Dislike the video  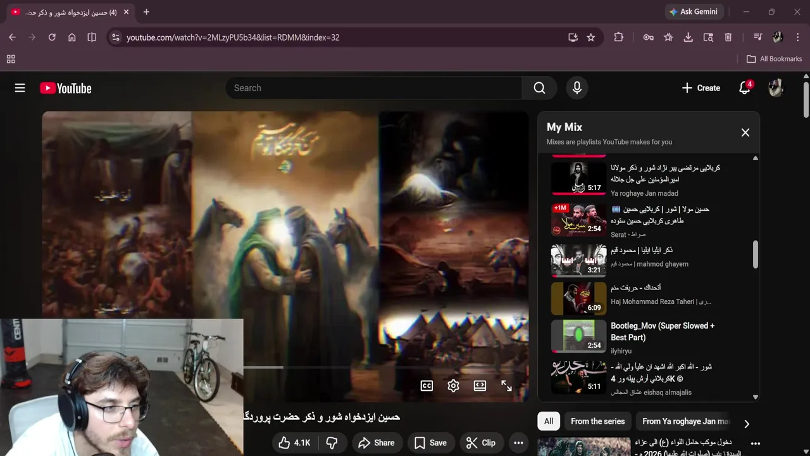[x=332, y=443]
